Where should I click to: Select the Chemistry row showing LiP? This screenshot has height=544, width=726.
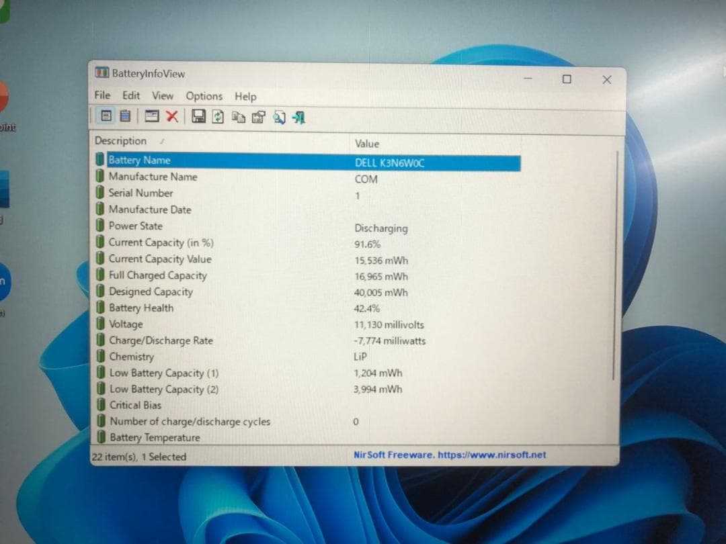tap(132, 357)
